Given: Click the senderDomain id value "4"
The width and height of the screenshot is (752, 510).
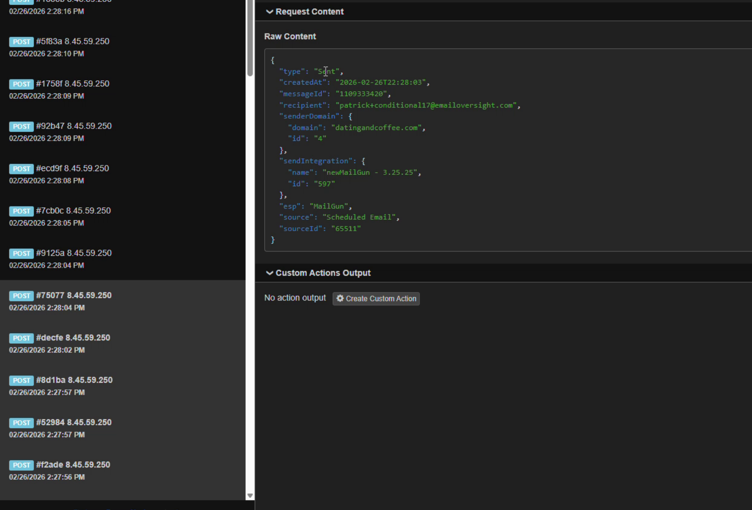Looking at the screenshot, I should (x=320, y=138).
